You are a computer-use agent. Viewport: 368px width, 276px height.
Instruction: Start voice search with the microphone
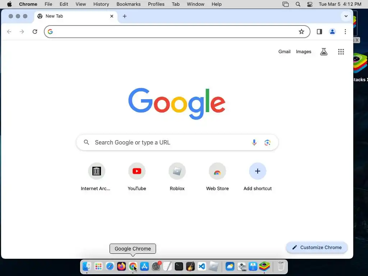[254, 142]
